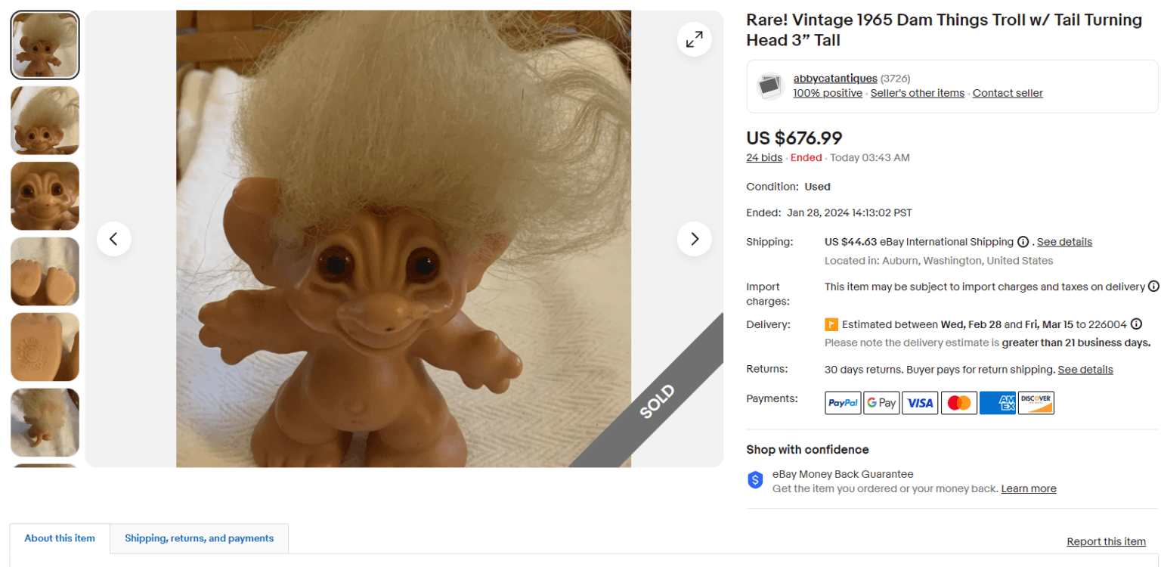Browse the seller's other items
This screenshot has width=1161, height=567.
pyautogui.click(x=917, y=92)
